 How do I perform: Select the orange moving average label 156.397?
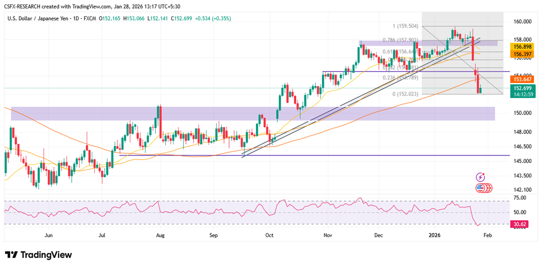pyautogui.click(x=523, y=54)
